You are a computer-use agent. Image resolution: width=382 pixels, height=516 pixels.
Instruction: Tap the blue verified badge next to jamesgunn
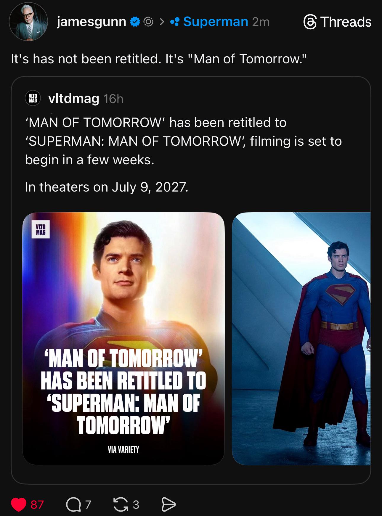click(x=135, y=22)
